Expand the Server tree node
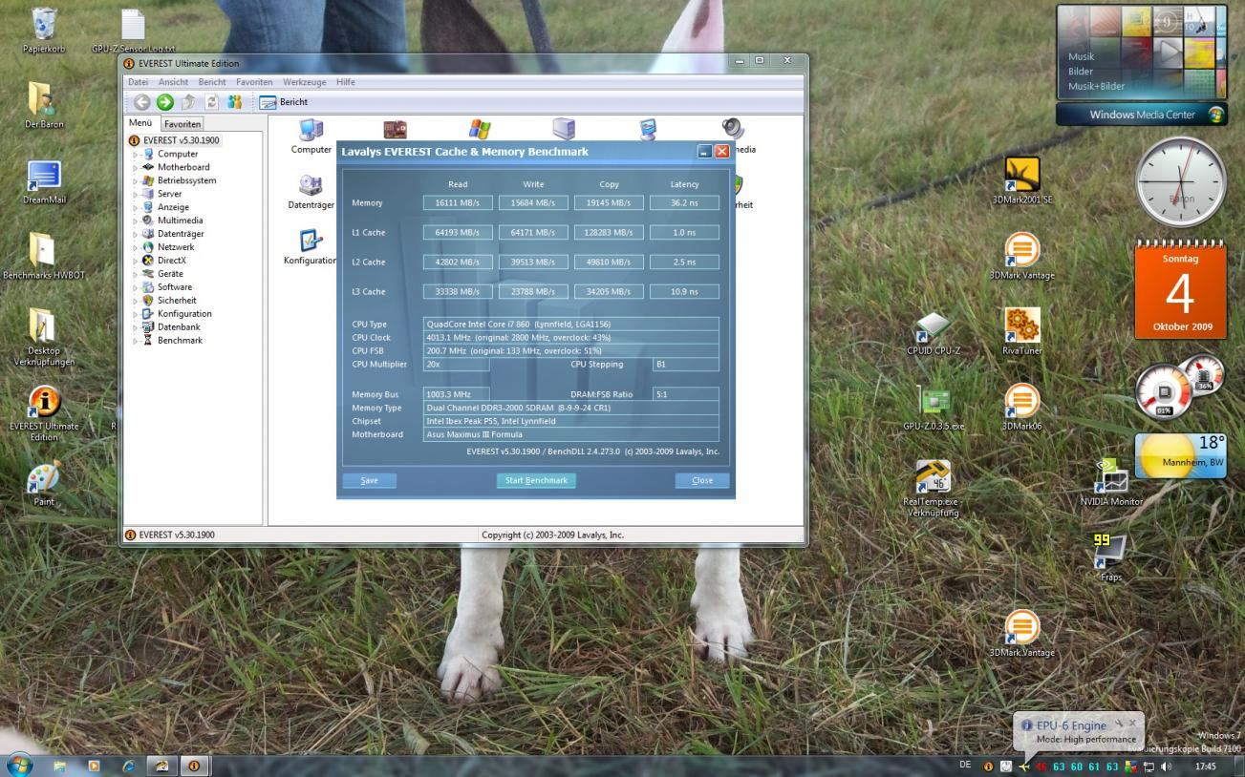The height and width of the screenshot is (777, 1245). coord(136,194)
